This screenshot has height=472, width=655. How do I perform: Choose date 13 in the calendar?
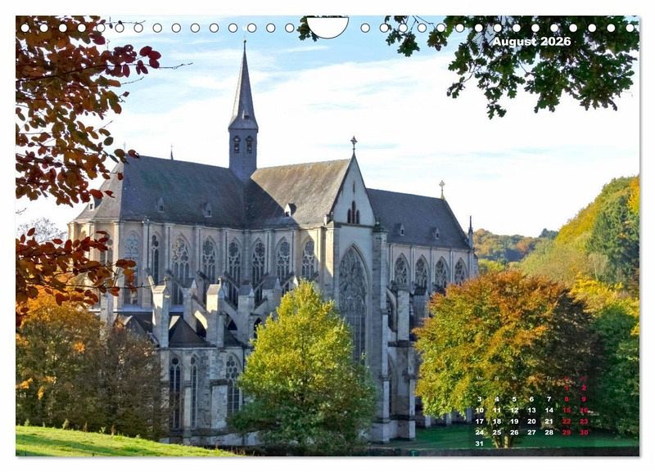pyautogui.click(x=531, y=410)
